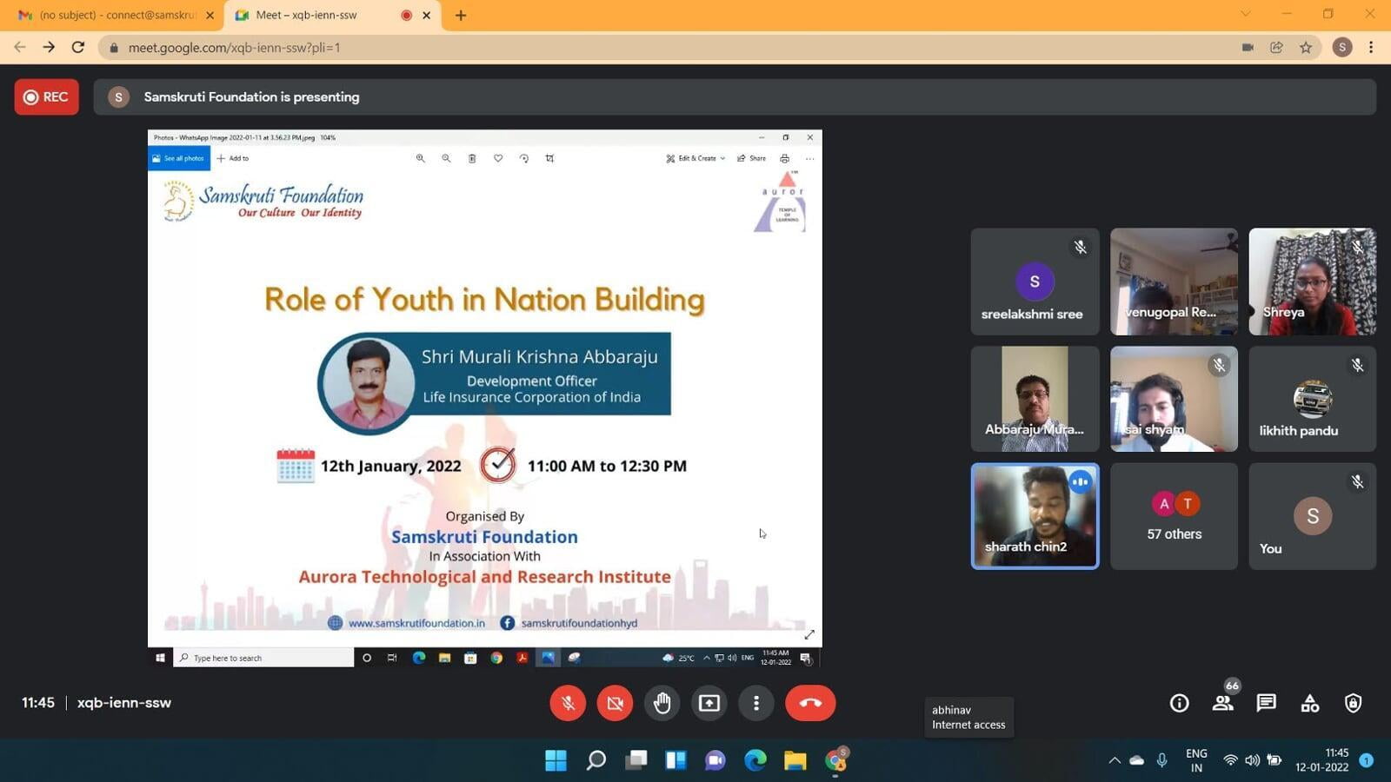The image size is (1391, 782).
Task: Open the chat with everyone panel
Action: point(1266,703)
